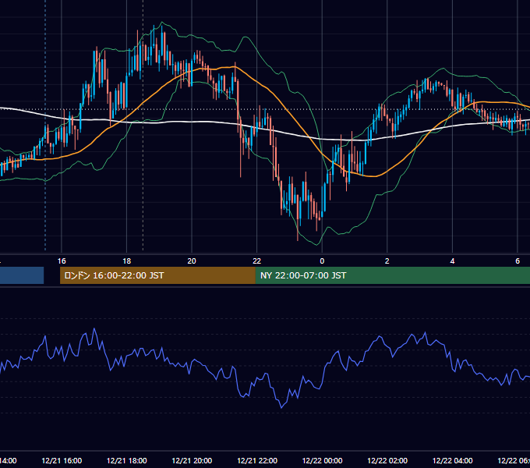
Task: Click the 20 hour label on price chart axis
Action: point(192,261)
